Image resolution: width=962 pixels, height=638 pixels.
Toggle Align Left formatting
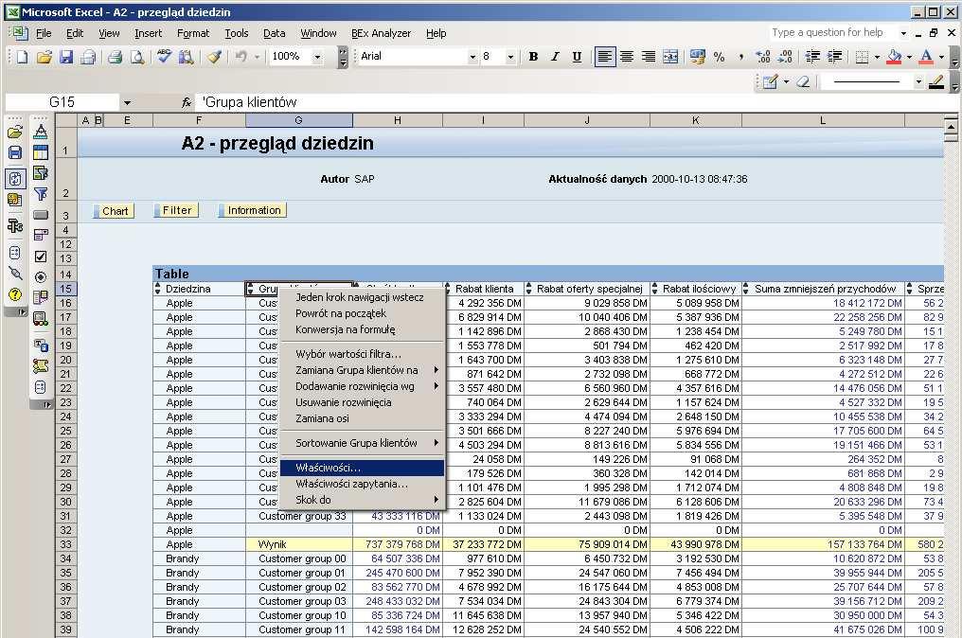coord(604,57)
